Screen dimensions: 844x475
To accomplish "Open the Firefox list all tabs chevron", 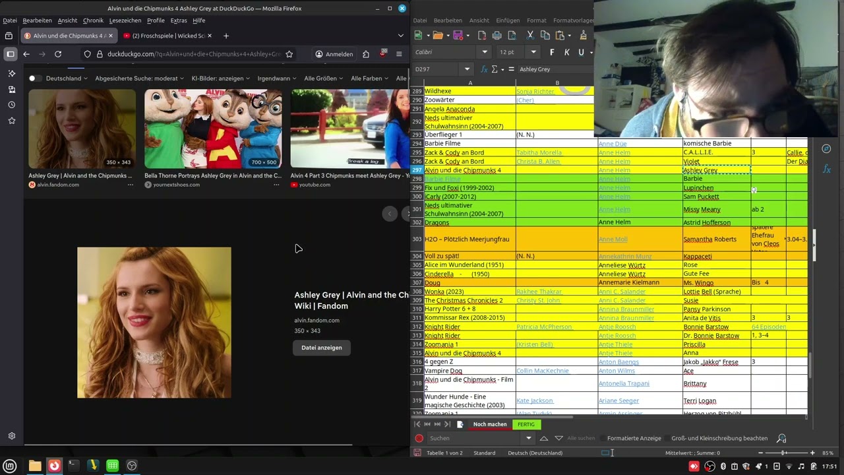I will tap(401, 36).
